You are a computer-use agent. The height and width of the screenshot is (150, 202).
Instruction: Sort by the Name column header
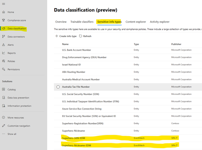[x=65, y=44]
